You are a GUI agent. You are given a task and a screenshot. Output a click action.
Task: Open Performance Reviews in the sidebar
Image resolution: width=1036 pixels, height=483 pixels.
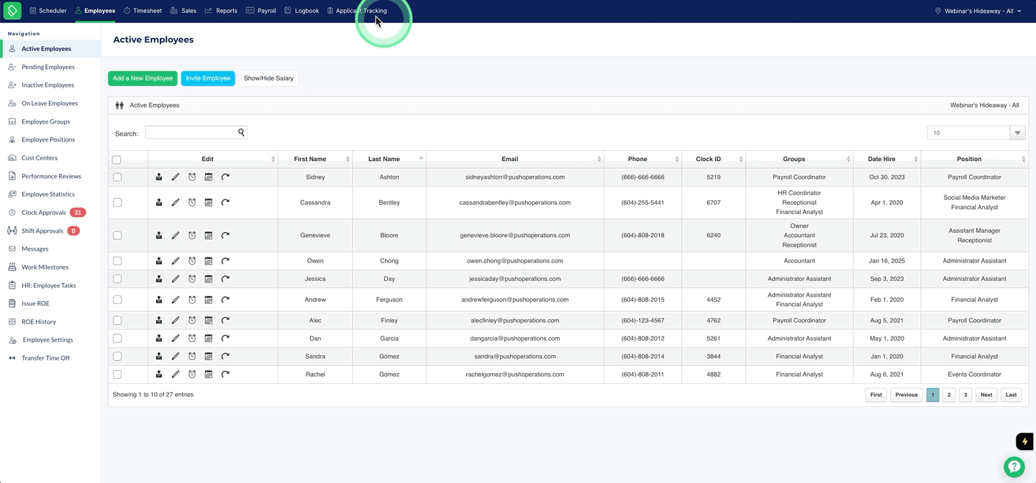[51, 176]
